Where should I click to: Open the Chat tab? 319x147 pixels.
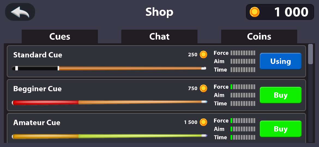pos(159,36)
